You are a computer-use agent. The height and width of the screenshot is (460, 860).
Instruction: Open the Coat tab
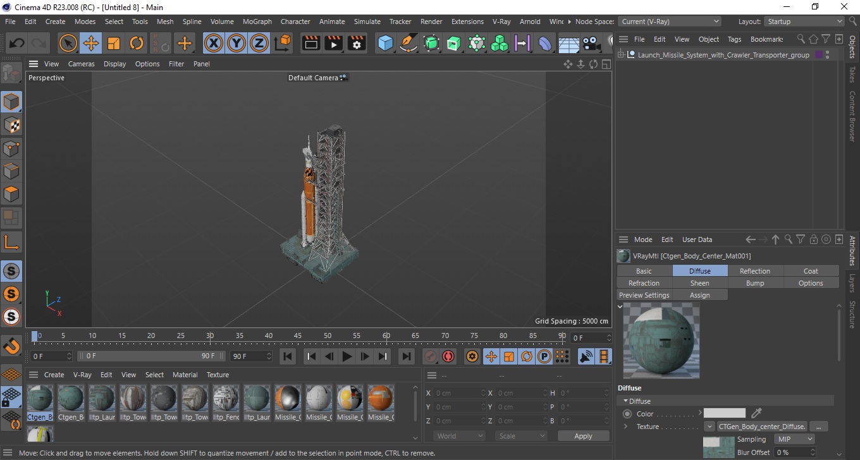point(811,271)
